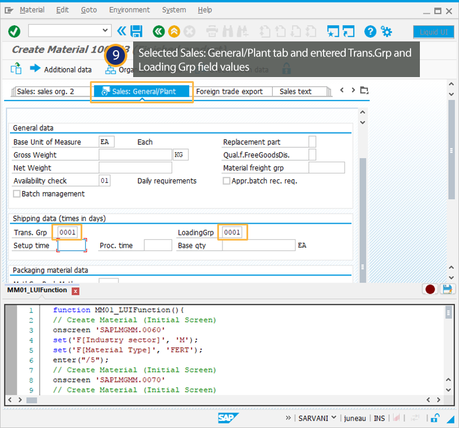
Task: Click the First Page icon
Action: pyautogui.click(x=265, y=32)
